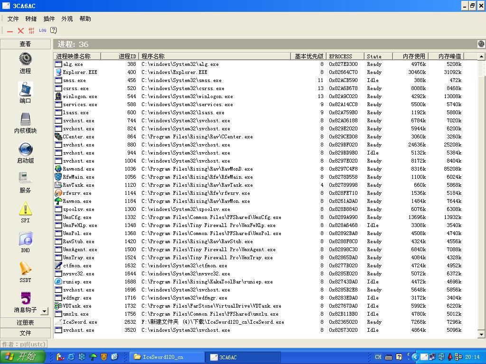Image resolution: width=486 pixels, height=364 pixels.
Task: Expand the 注册表 (Registry) panel
Action: tap(25, 322)
